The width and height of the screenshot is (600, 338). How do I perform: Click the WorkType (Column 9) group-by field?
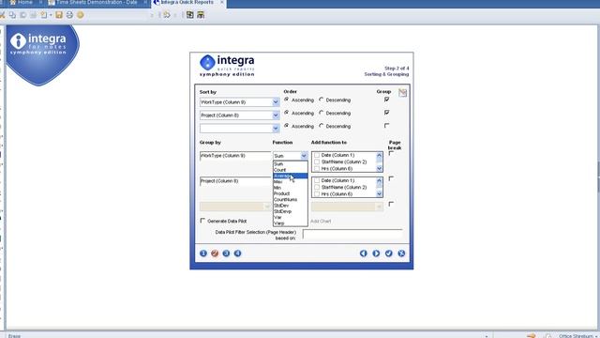[x=235, y=156]
